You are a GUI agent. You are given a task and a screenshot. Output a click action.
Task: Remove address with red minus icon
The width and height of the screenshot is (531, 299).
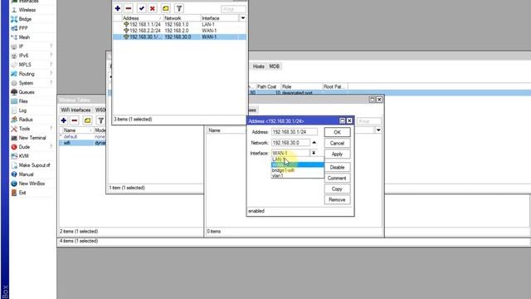[x=129, y=8]
